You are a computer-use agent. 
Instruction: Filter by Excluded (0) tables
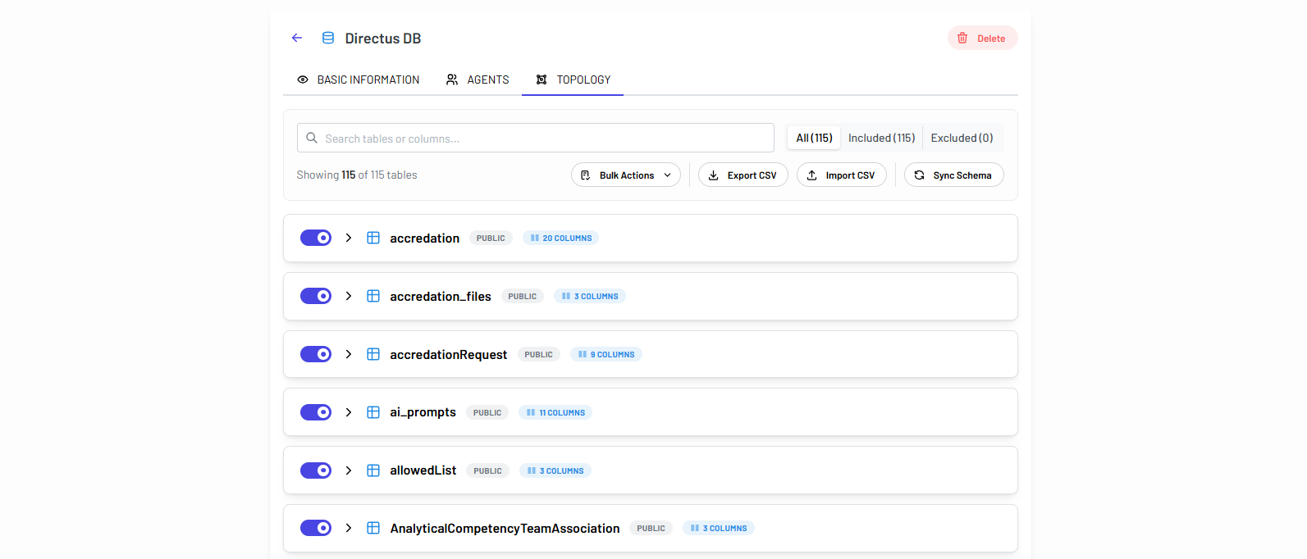click(x=962, y=138)
